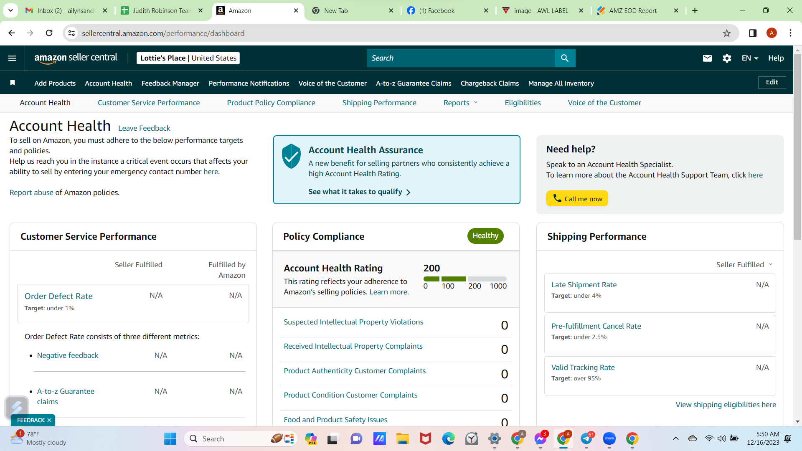Click the page vertical scrollbar
The height and width of the screenshot is (451, 802).
(797, 146)
